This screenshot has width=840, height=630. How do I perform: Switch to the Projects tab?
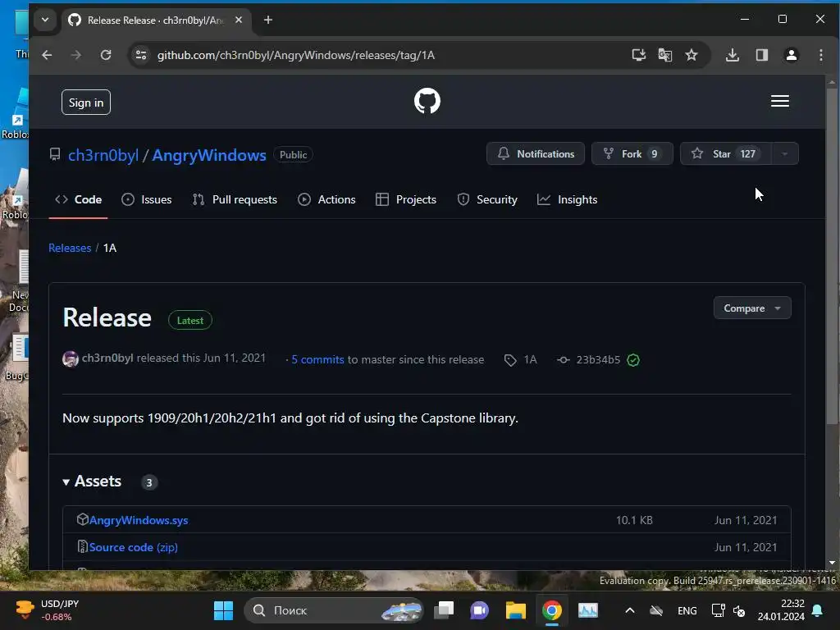pyautogui.click(x=406, y=199)
